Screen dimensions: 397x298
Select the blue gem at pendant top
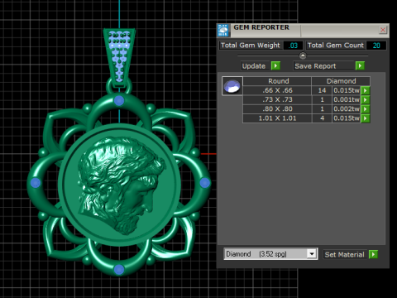click(x=119, y=100)
